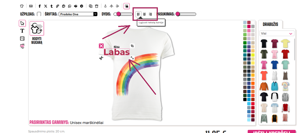Choose the orange hoodie thumbnail

264,86
